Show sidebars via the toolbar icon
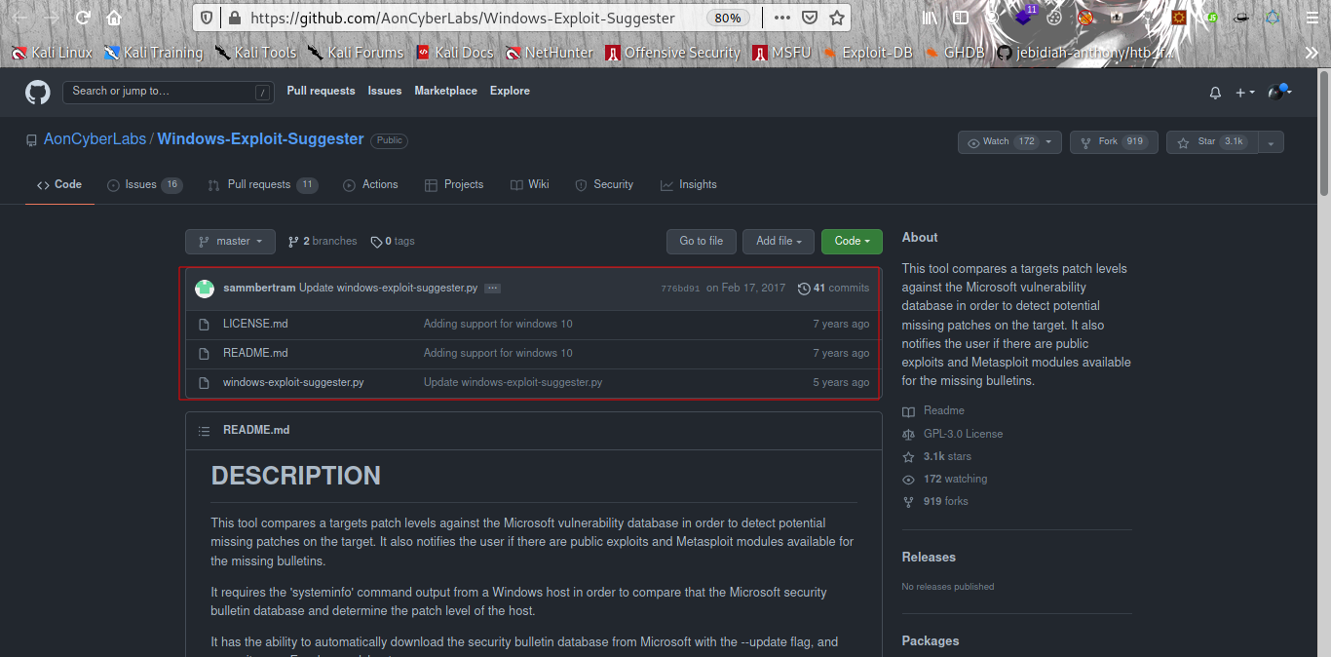This screenshot has height=657, width=1331. 961,18
